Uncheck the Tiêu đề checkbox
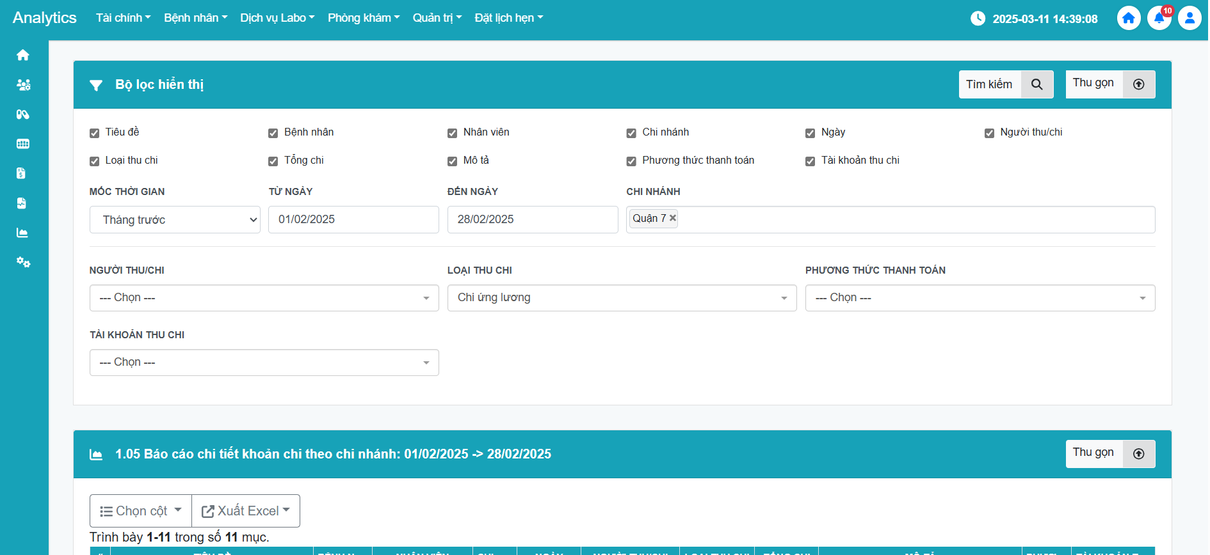The height and width of the screenshot is (555, 1210). click(x=95, y=133)
